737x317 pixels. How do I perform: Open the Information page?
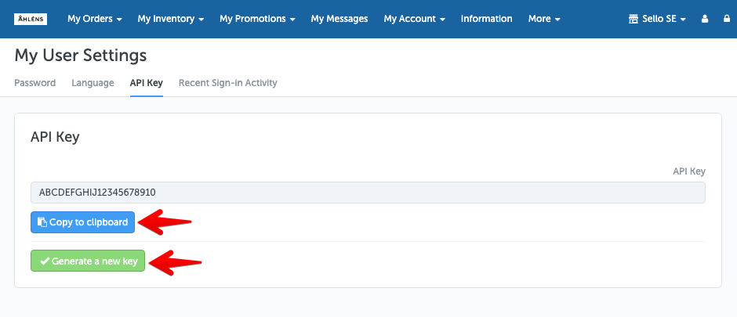[486, 19]
